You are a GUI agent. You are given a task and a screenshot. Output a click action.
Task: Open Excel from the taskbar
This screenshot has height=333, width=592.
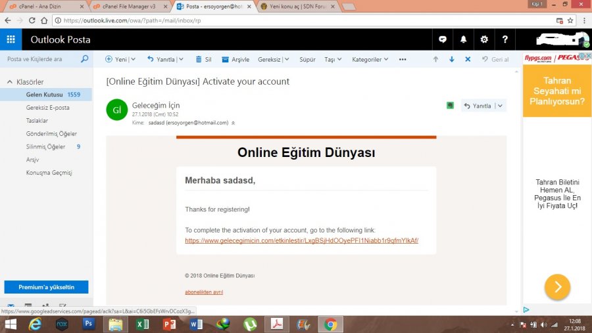click(x=142, y=324)
